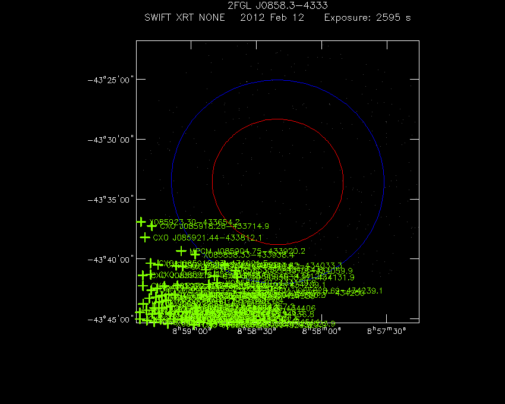The width and height of the screenshot is (505, 404).
Task: Select source label X085923.30-433654.2
Action: click(x=194, y=222)
